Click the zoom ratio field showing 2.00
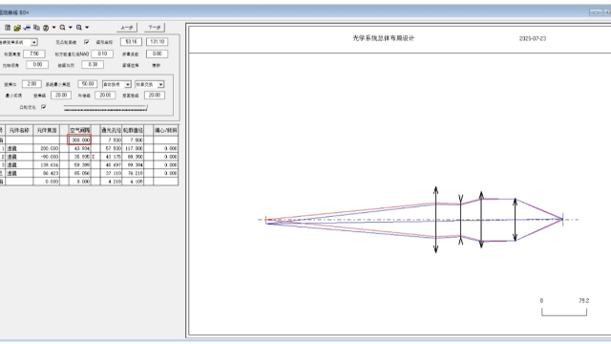Viewport: 611px width, 344px height. [x=32, y=84]
